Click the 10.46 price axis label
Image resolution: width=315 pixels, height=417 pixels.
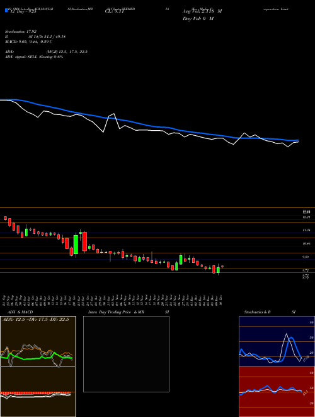(306, 244)
